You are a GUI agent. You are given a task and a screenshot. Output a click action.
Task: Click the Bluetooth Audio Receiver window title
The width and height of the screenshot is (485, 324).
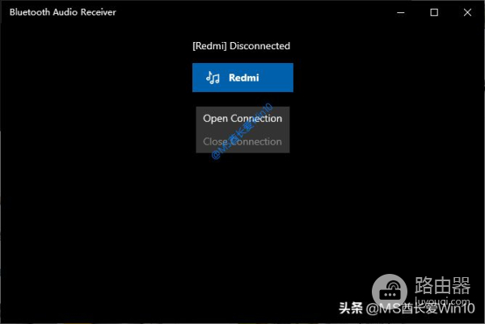63,12
